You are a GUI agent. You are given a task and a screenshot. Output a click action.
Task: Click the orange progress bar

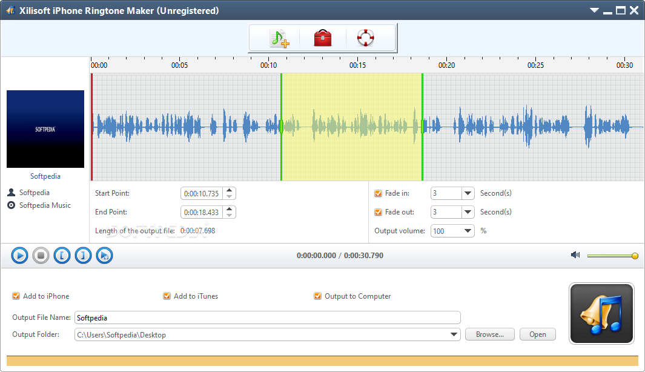pyautogui.click(x=322, y=361)
